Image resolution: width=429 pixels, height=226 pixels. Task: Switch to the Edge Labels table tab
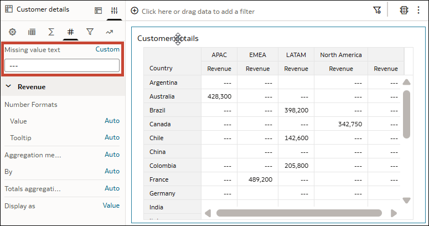32,32
